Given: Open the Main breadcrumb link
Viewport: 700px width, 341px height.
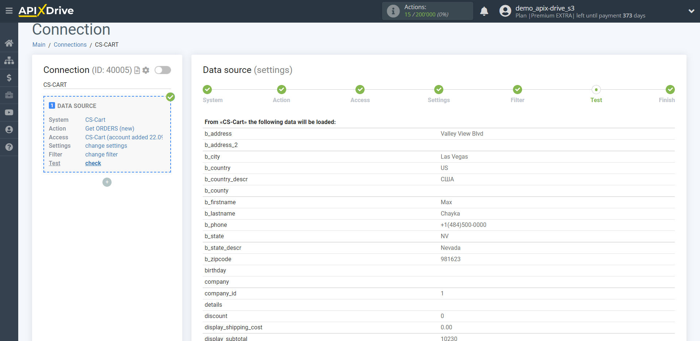Looking at the screenshot, I should pyautogui.click(x=39, y=44).
